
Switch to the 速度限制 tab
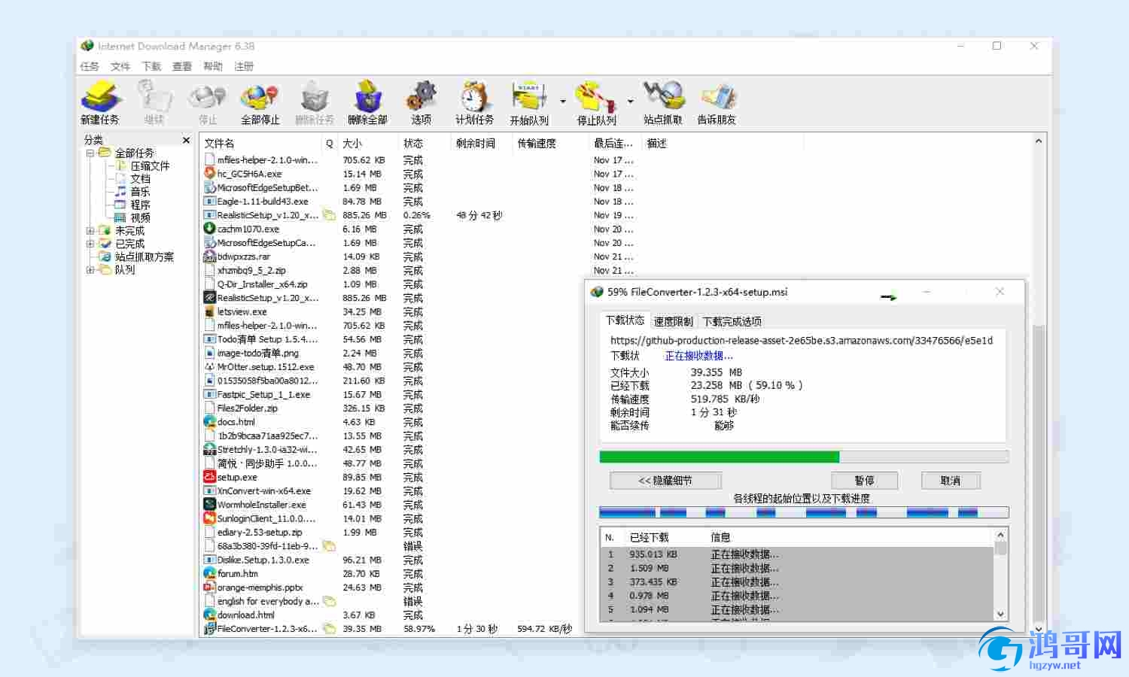point(673,321)
